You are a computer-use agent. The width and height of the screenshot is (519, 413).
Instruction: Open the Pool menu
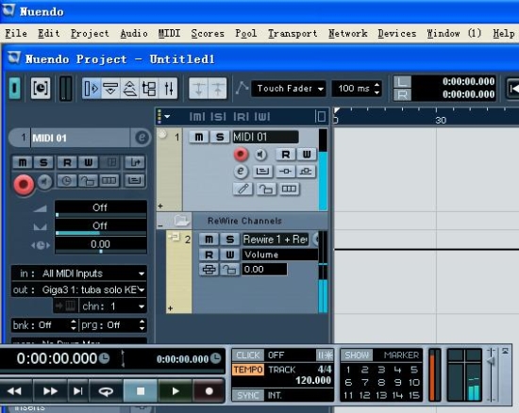click(245, 33)
